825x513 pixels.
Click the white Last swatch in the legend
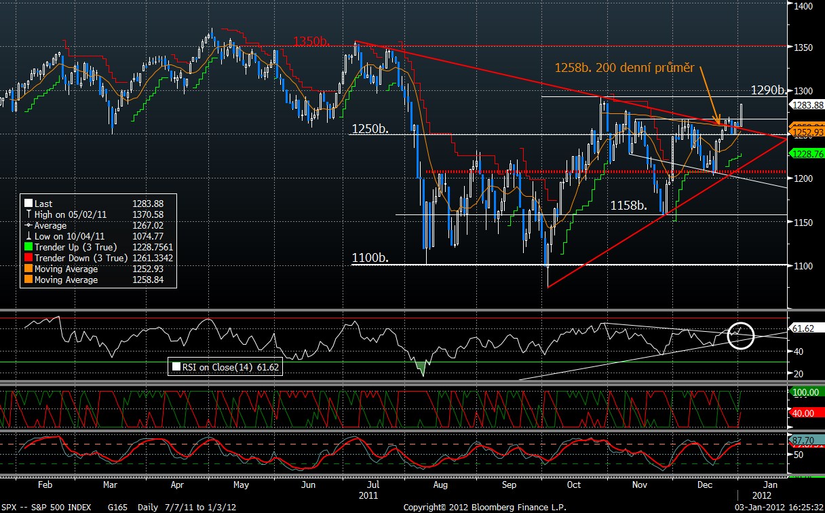pos(27,204)
